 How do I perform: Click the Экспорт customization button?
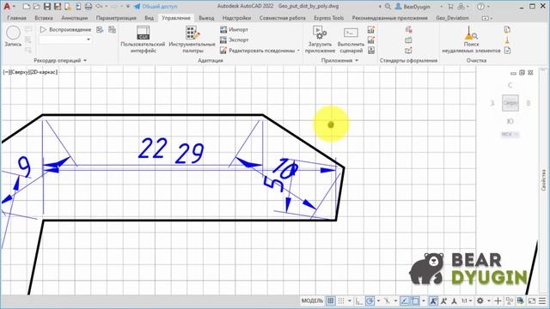[x=235, y=40]
